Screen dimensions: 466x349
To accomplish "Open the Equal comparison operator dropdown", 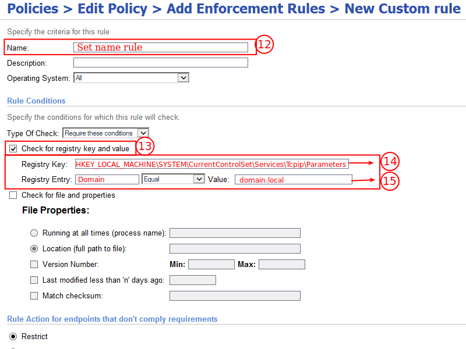I will click(x=173, y=179).
